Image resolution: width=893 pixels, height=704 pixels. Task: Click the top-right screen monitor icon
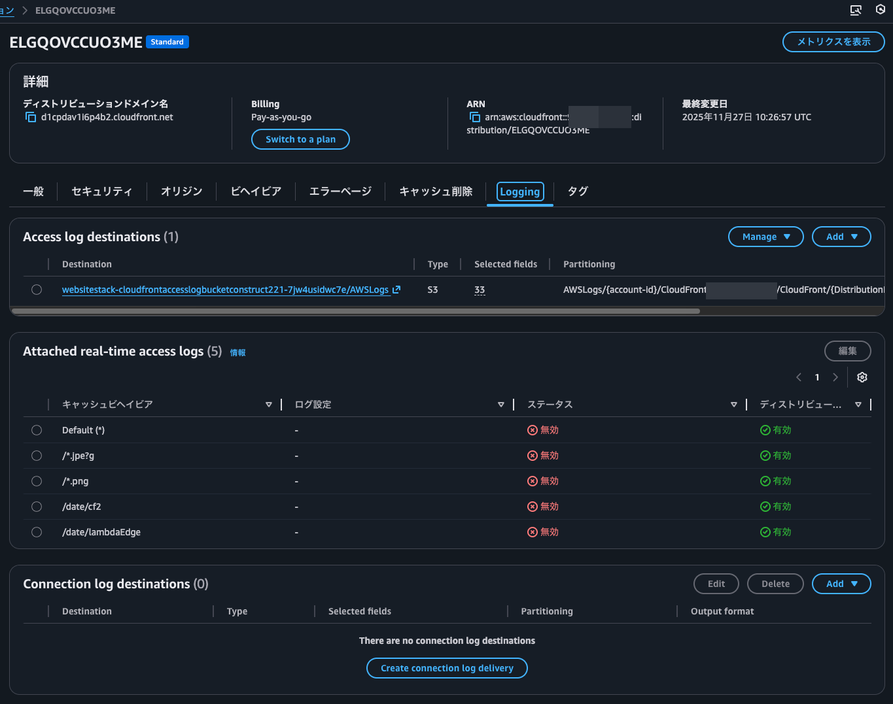pos(856,10)
